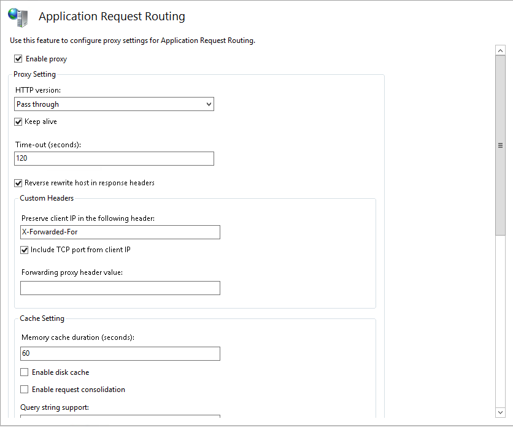The image size is (513, 427).
Task: Click the scrollbar down arrow
Action: click(x=500, y=412)
